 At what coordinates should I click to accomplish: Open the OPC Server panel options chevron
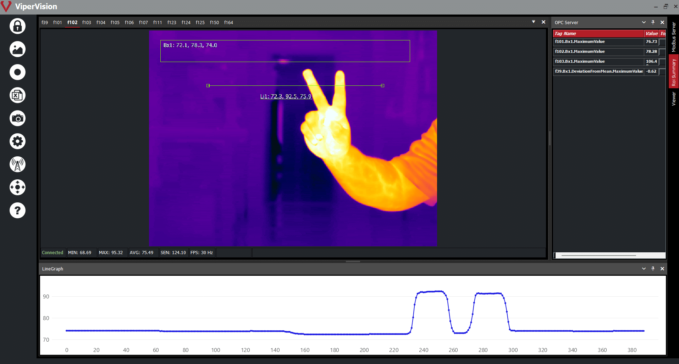point(644,22)
